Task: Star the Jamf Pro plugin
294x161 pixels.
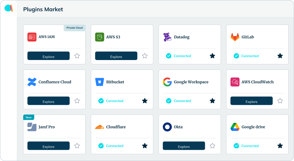Action: (x=77, y=146)
